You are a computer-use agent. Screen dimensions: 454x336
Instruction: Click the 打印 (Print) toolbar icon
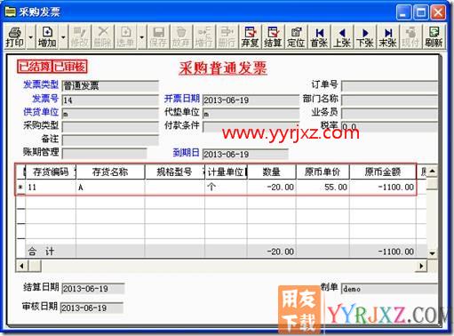click(14, 37)
